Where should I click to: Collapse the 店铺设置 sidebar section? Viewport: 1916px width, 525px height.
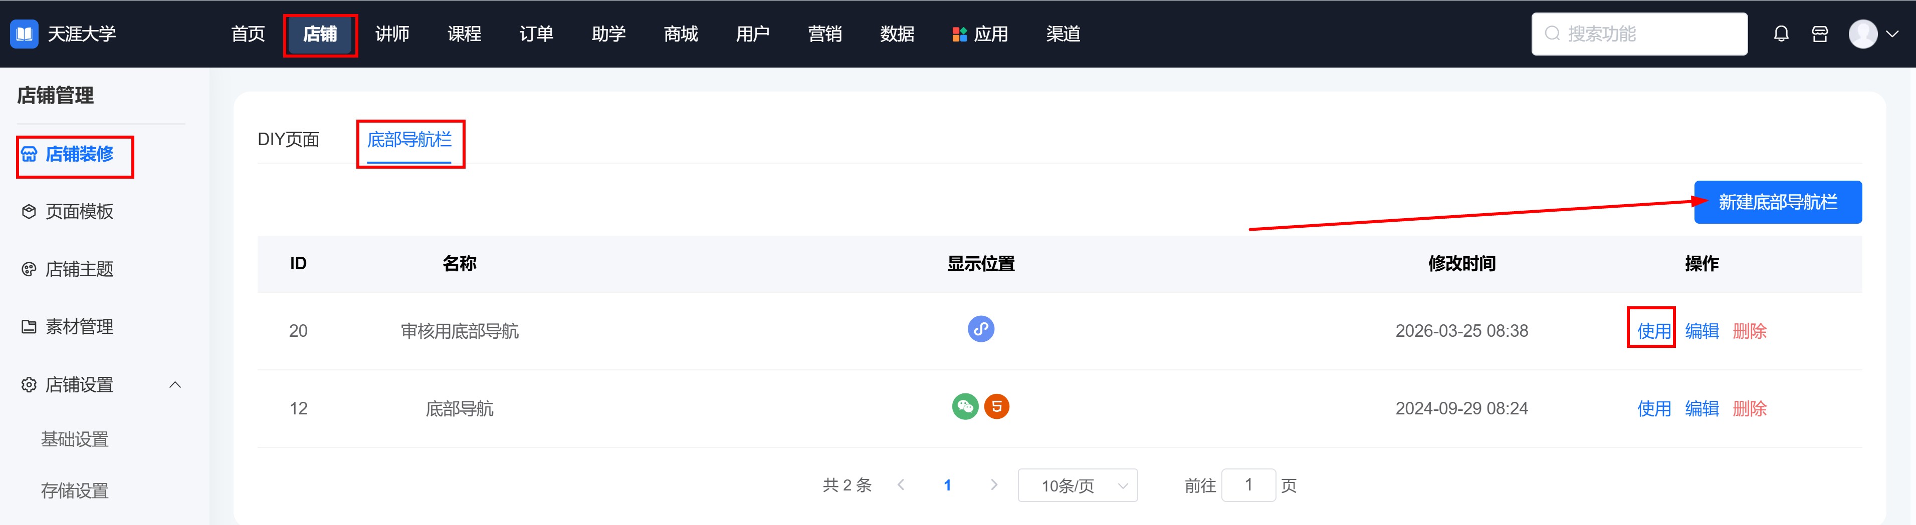(175, 385)
